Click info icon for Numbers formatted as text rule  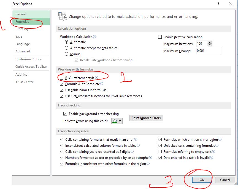(151, 157)
